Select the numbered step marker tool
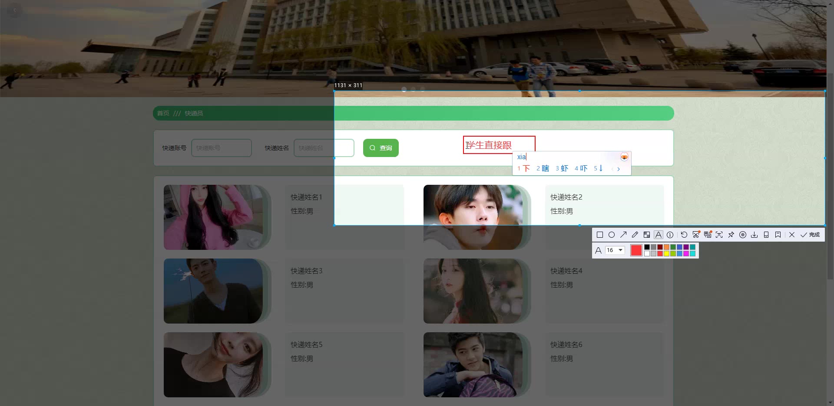834x406 pixels. pyautogui.click(x=670, y=235)
